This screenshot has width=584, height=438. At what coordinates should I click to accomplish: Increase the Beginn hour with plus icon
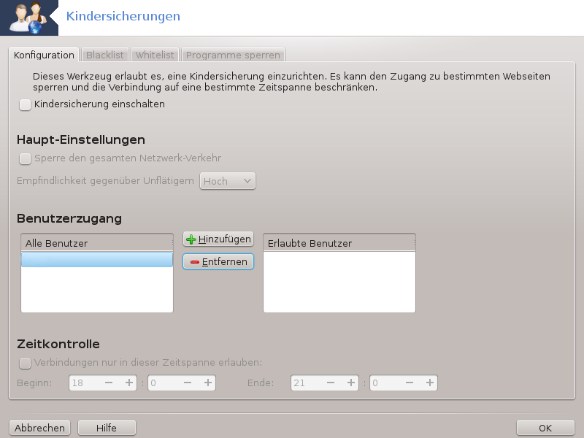[129, 383]
